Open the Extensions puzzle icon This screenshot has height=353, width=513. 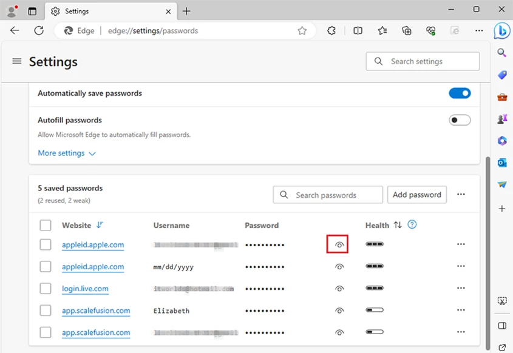tap(331, 31)
